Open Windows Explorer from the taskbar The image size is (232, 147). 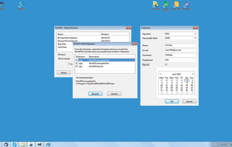pos(23,144)
